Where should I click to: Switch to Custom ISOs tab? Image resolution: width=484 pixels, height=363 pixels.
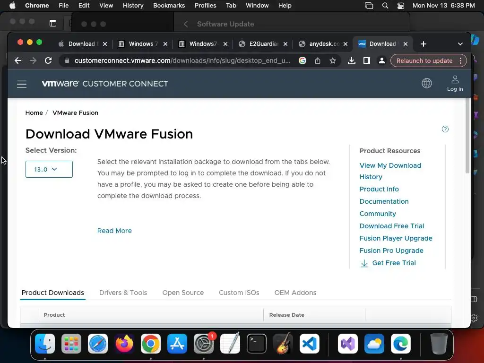tap(239, 293)
